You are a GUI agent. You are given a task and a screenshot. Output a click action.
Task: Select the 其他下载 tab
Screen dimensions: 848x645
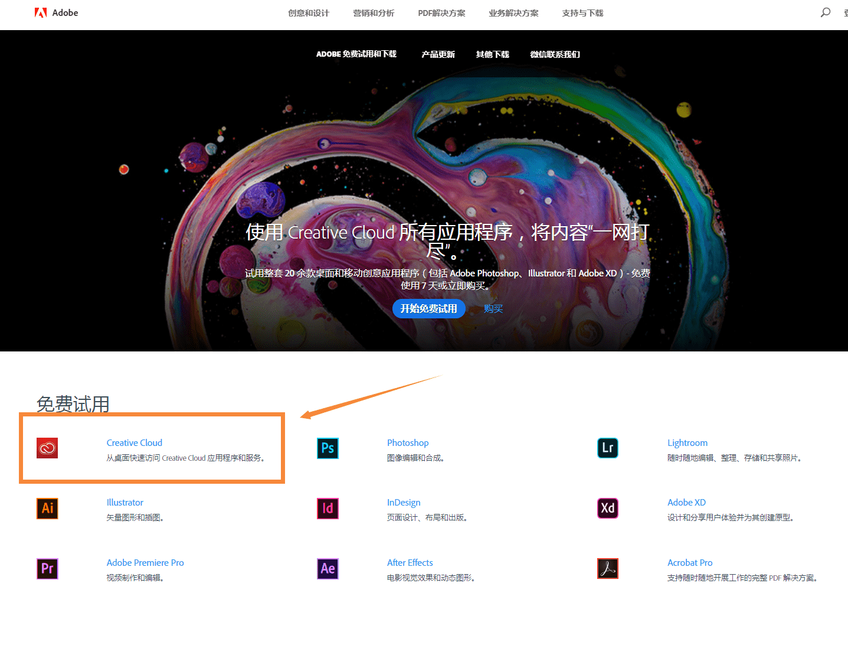pos(492,54)
